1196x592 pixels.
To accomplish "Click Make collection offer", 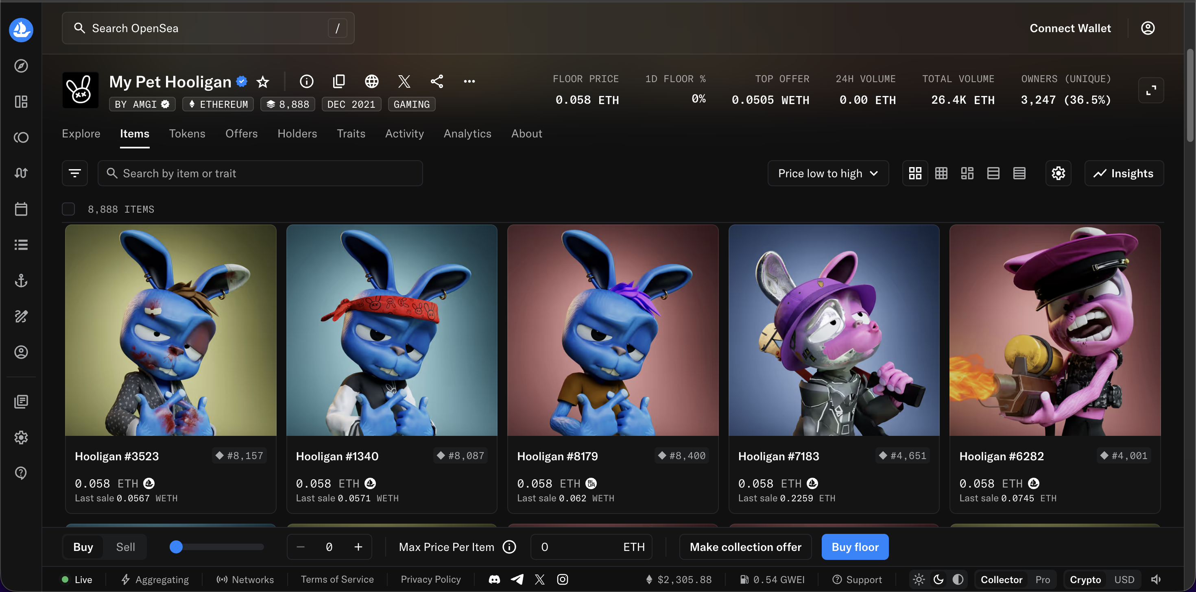I will click(x=745, y=547).
